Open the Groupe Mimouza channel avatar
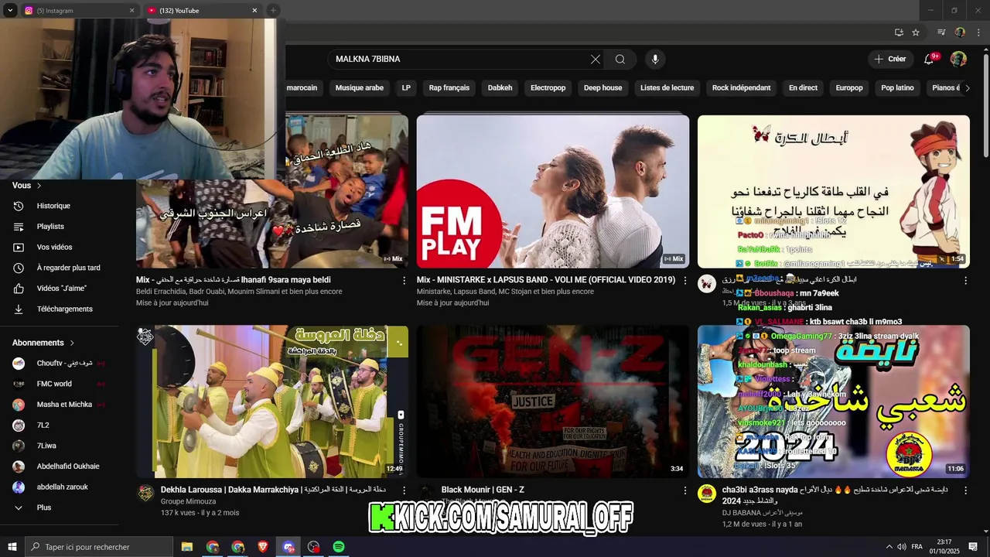The image size is (990, 557). [x=145, y=494]
